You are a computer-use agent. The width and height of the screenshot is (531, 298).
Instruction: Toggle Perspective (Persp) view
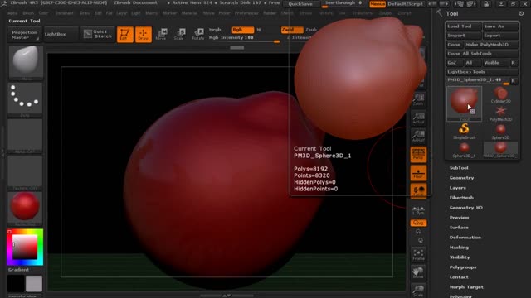pyautogui.click(x=418, y=155)
